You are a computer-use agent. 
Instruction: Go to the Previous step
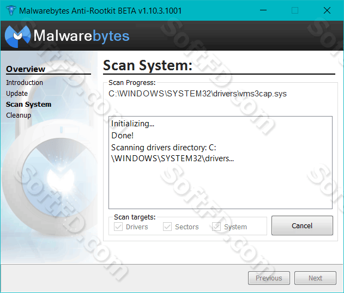coord(269,278)
